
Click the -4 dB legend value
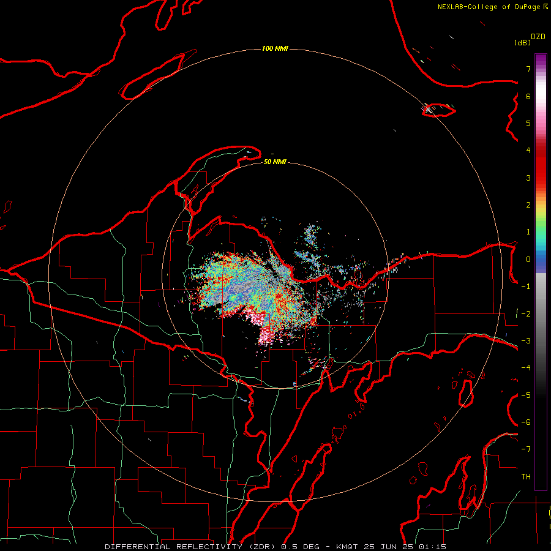[526, 368]
